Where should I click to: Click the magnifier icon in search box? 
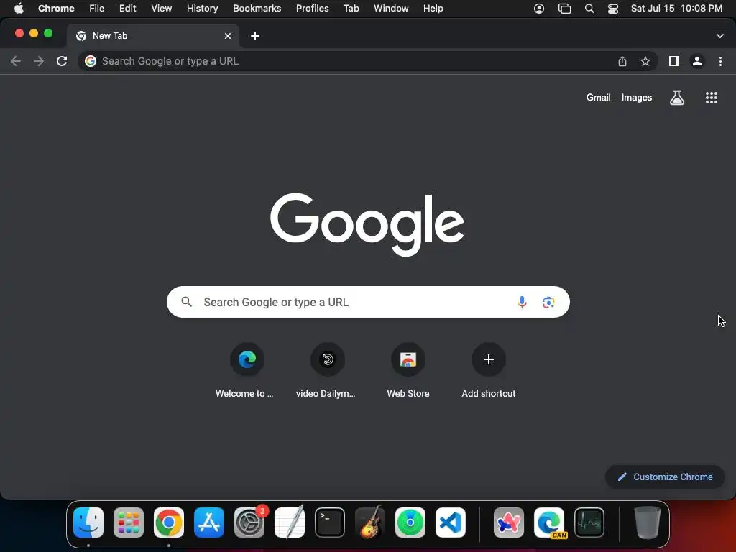186,302
